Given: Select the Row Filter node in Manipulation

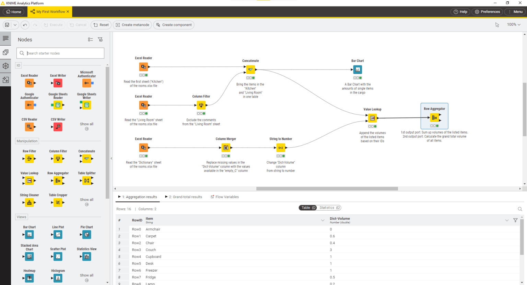Looking at the screenshot, I should [29, 159].
